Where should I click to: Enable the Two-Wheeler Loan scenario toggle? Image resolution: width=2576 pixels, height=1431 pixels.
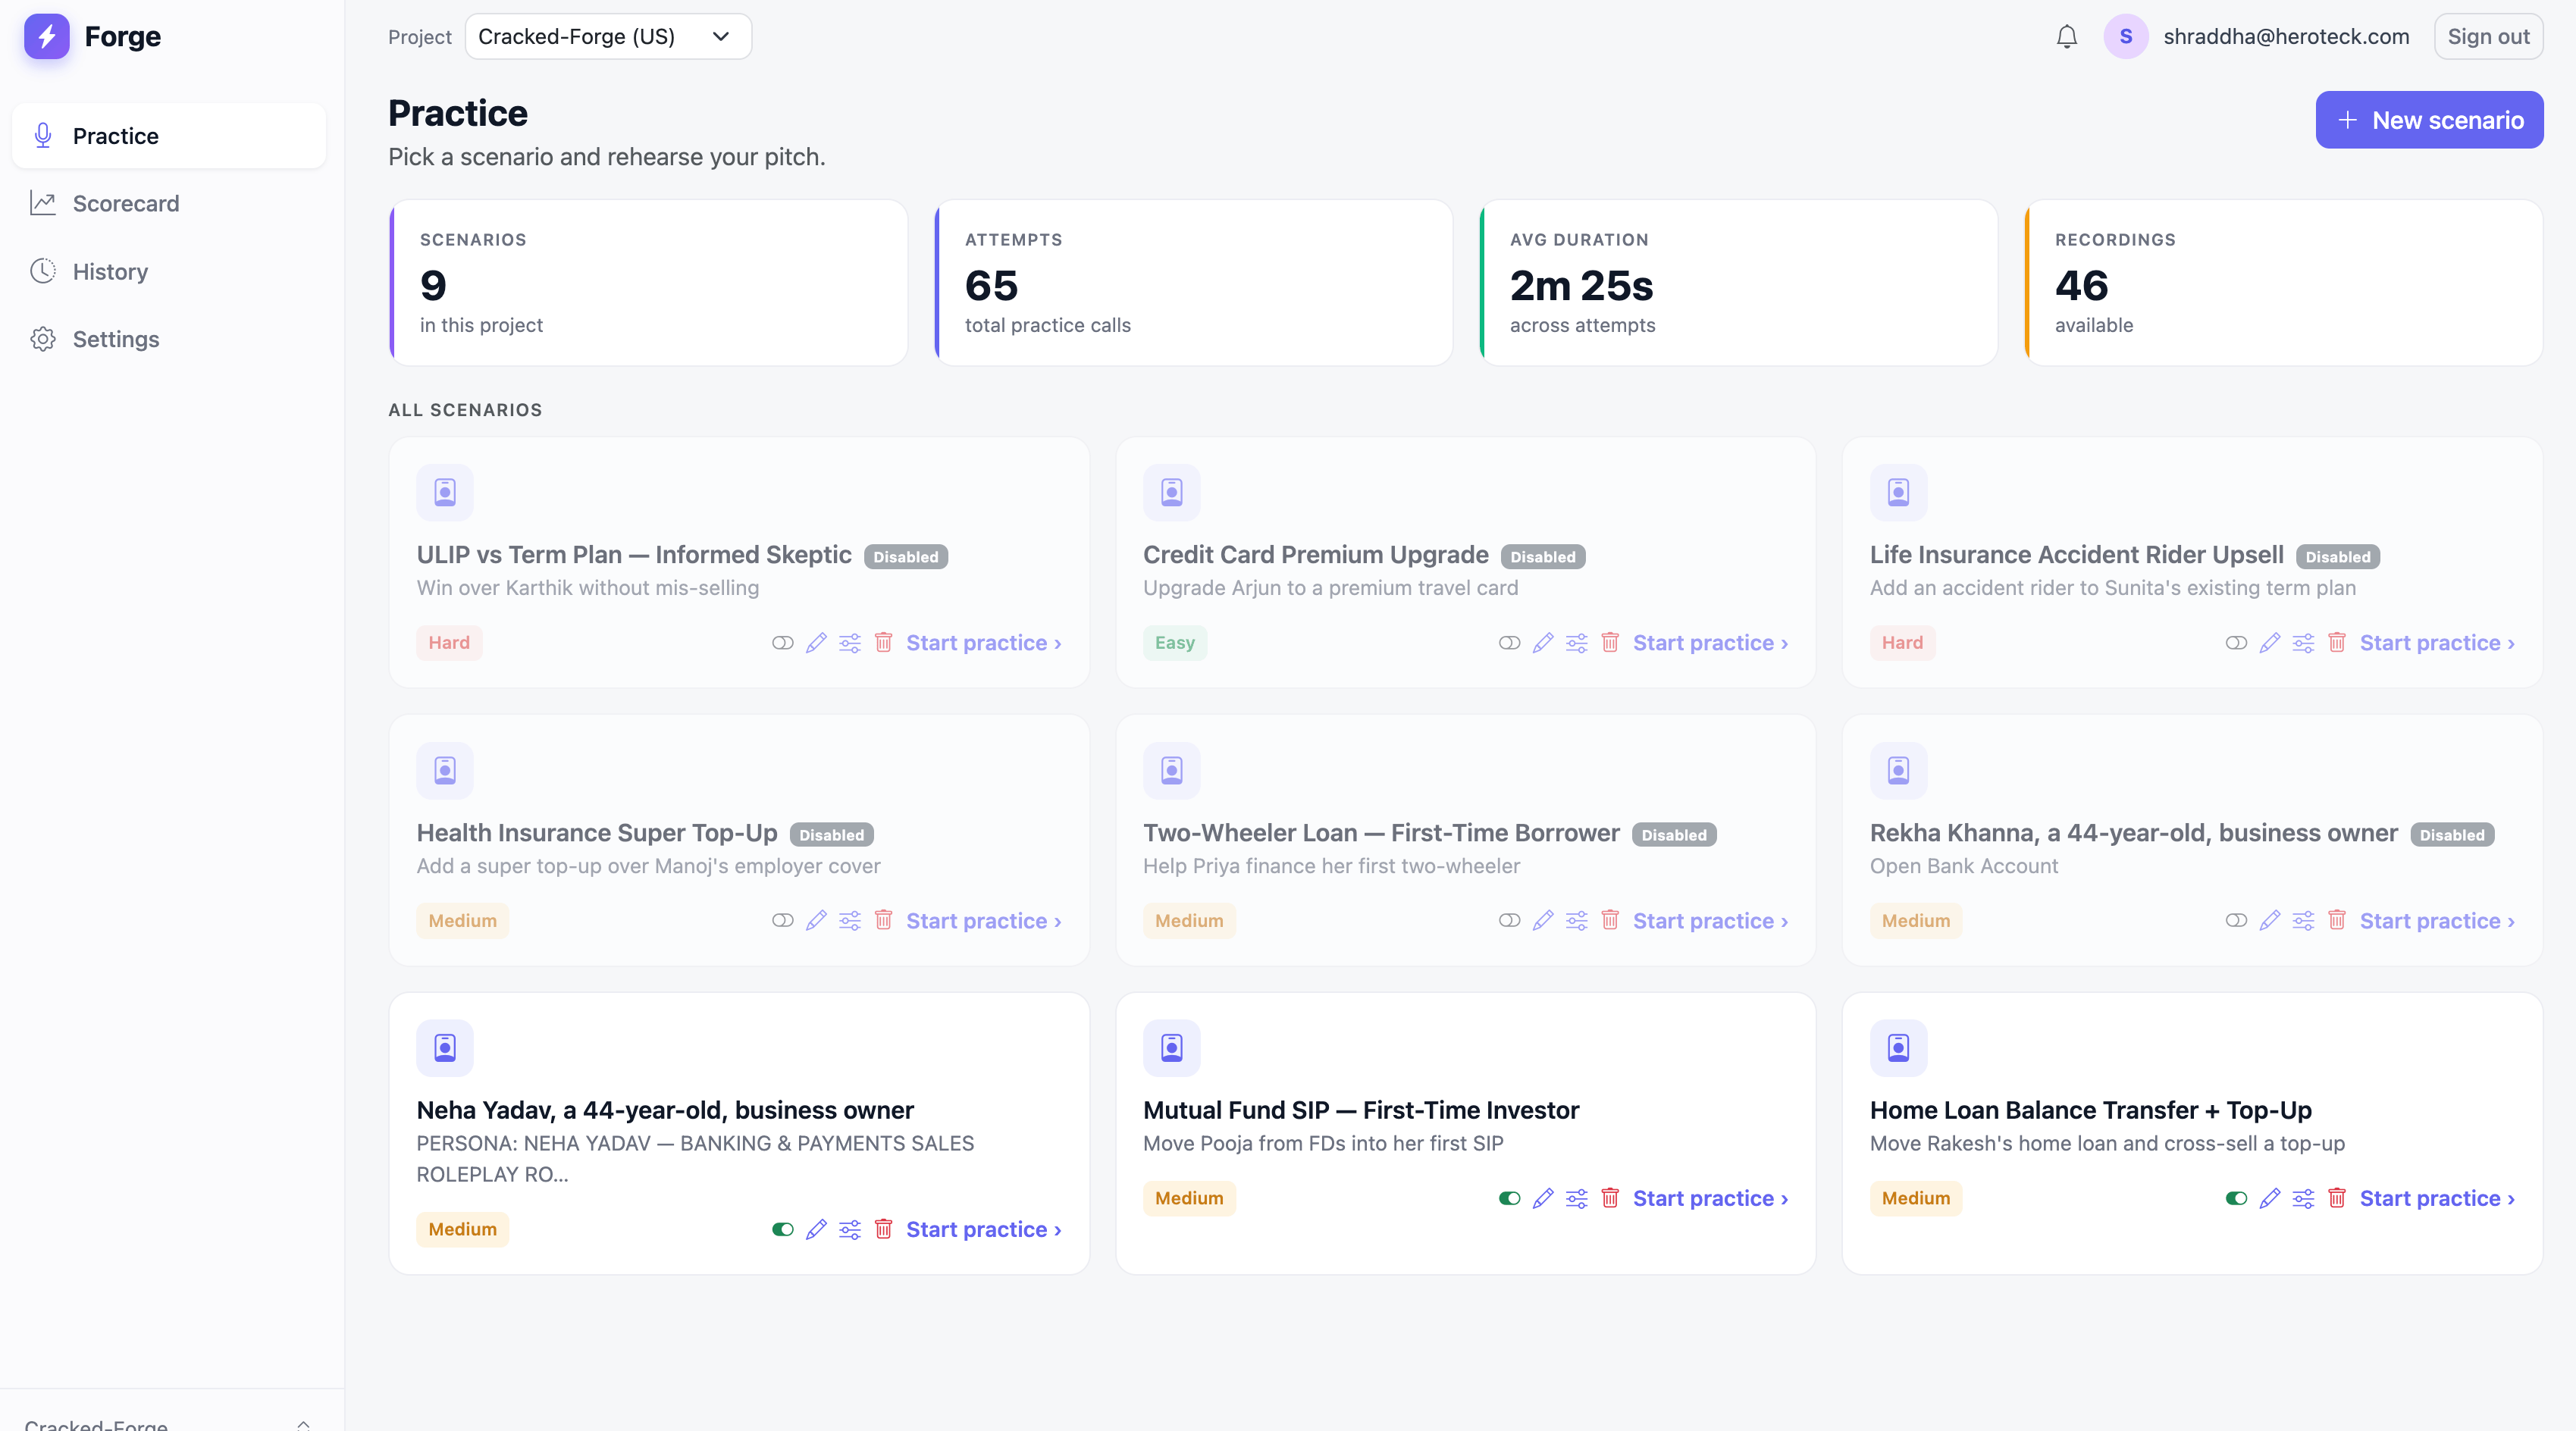(1510, 921)
